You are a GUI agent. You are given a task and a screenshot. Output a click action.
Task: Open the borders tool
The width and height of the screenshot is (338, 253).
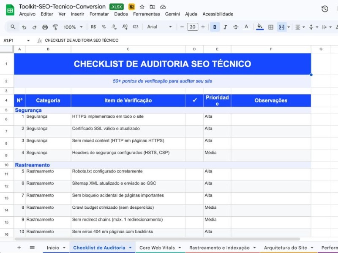270,27
